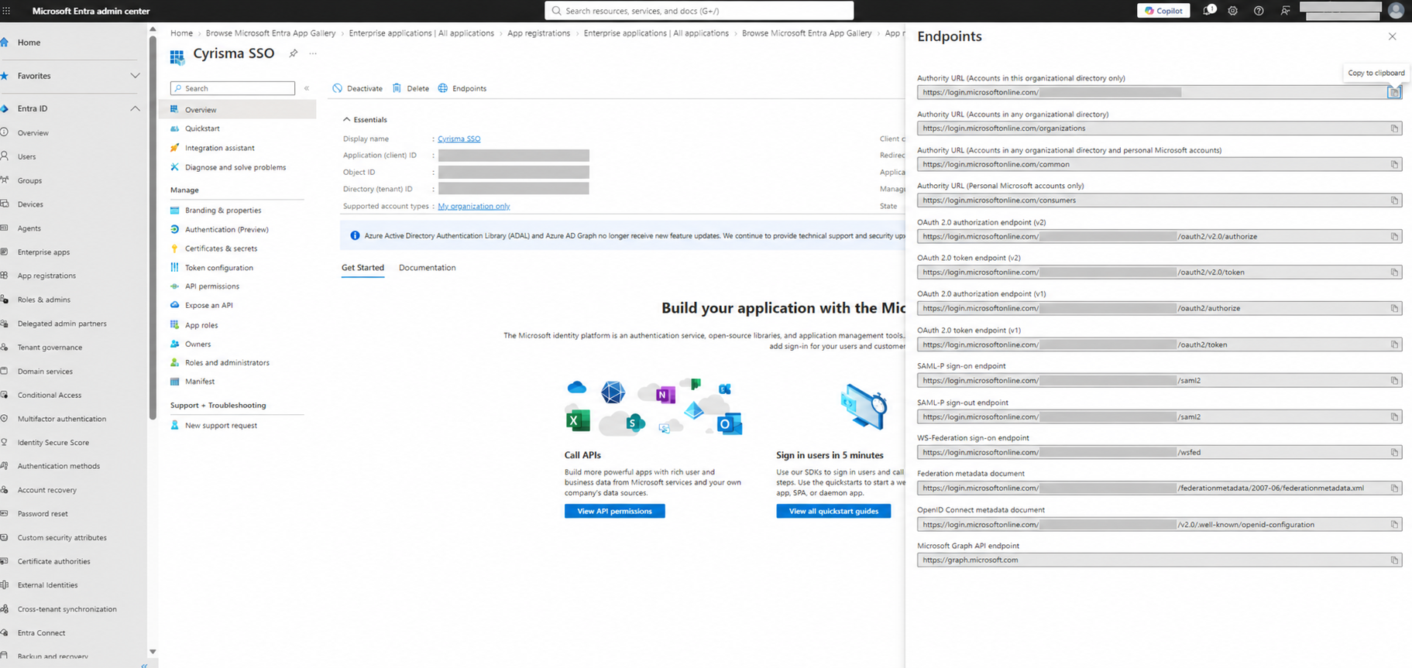1412x668 pixels.
Task: Open the Cyrisma SSO display name link
Action: pyautogui.click(x=459, y=139)
